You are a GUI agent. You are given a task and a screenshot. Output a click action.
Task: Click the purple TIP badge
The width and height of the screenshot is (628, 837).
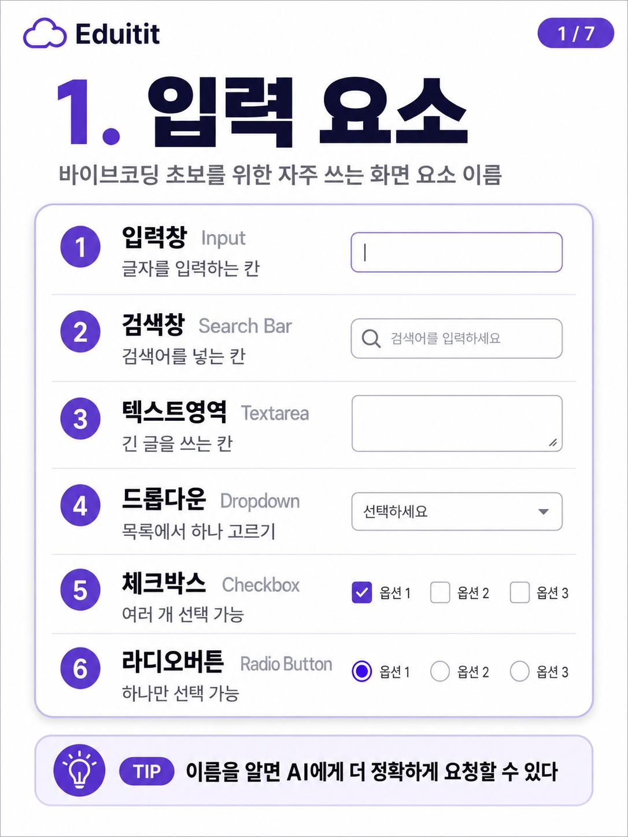[146, 771]
